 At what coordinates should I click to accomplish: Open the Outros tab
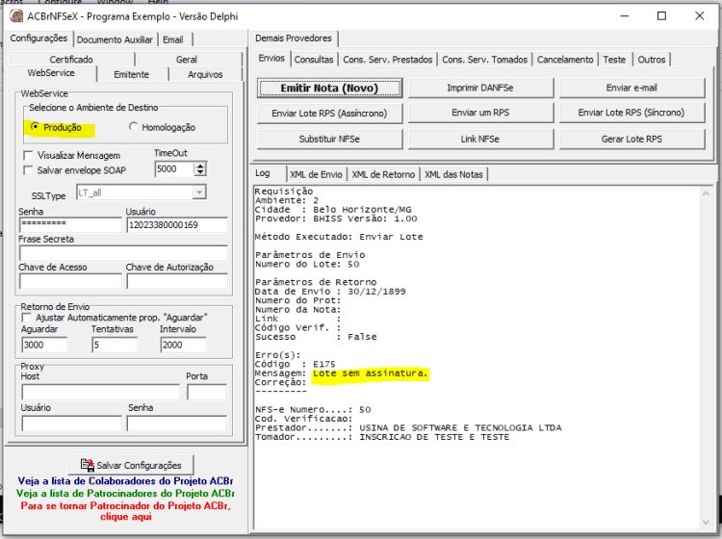click(x=652, y=60)
